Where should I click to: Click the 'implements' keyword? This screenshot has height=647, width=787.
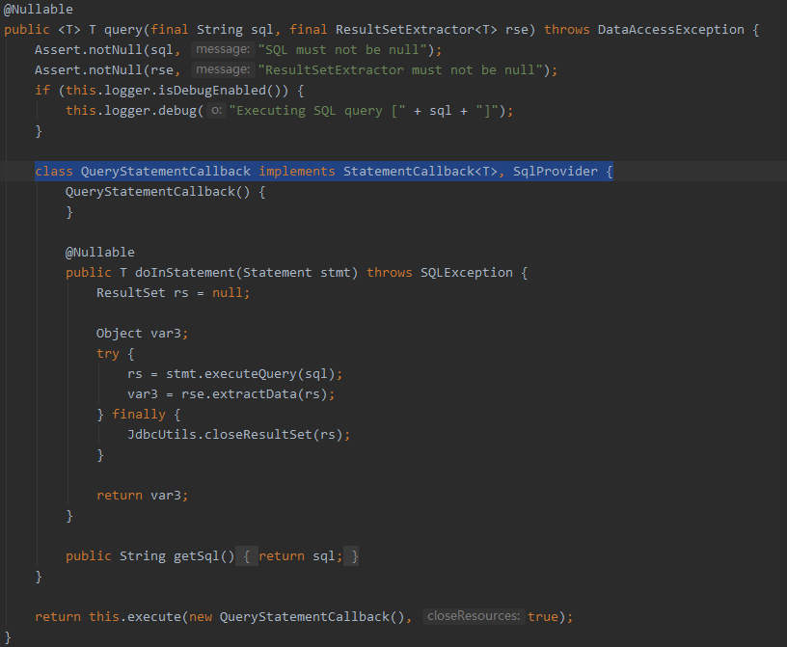(297, 172)
